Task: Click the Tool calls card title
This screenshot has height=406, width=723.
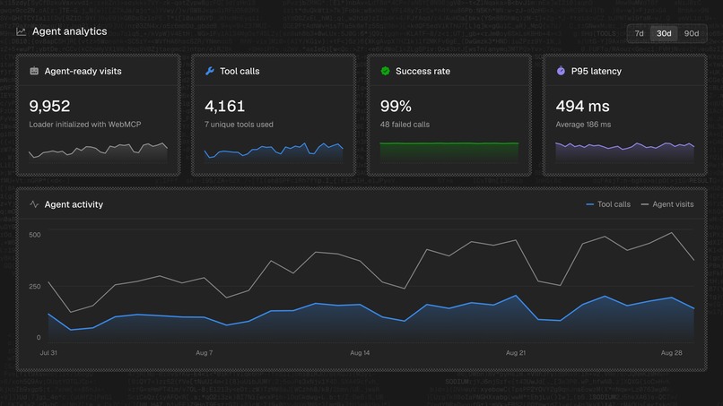Action: [x=240, y=72]
